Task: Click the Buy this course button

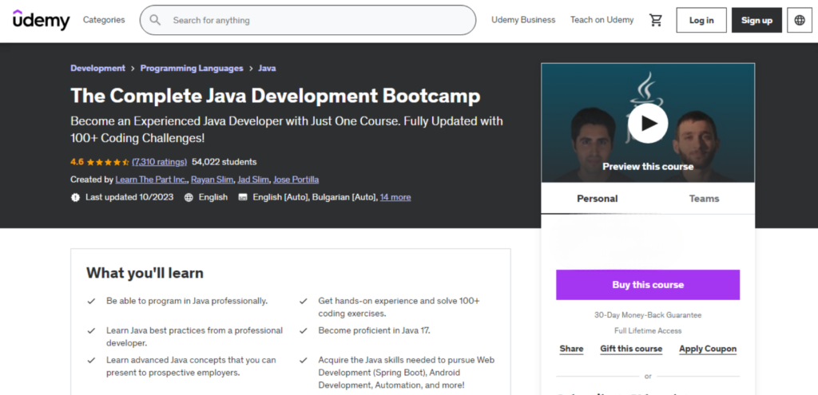Action: 647,285
